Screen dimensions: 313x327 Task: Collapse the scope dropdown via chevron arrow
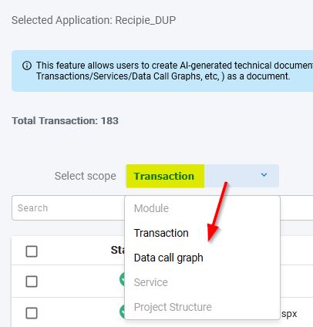coord(264,175)
